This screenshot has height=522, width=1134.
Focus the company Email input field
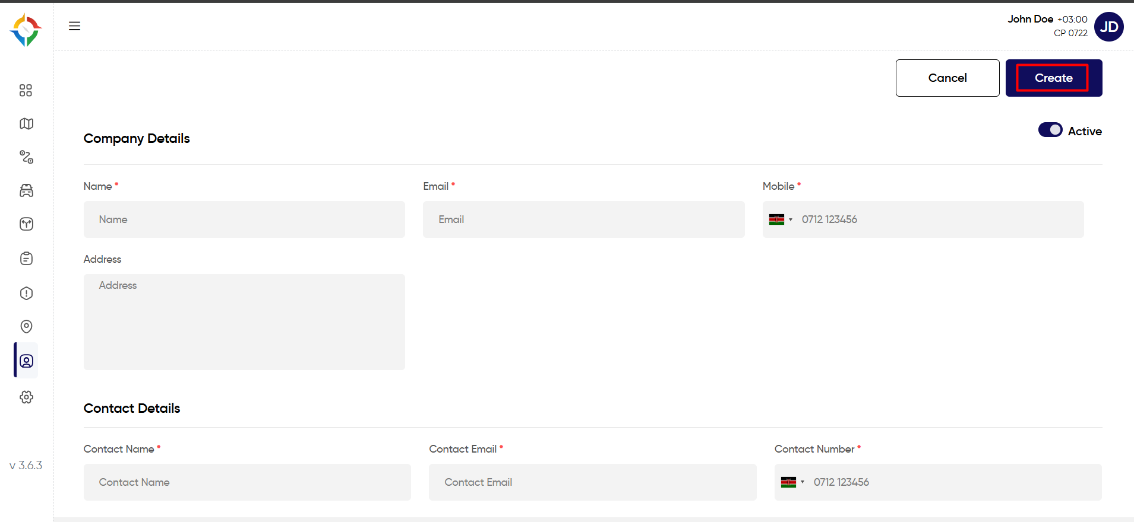point(583,219)
